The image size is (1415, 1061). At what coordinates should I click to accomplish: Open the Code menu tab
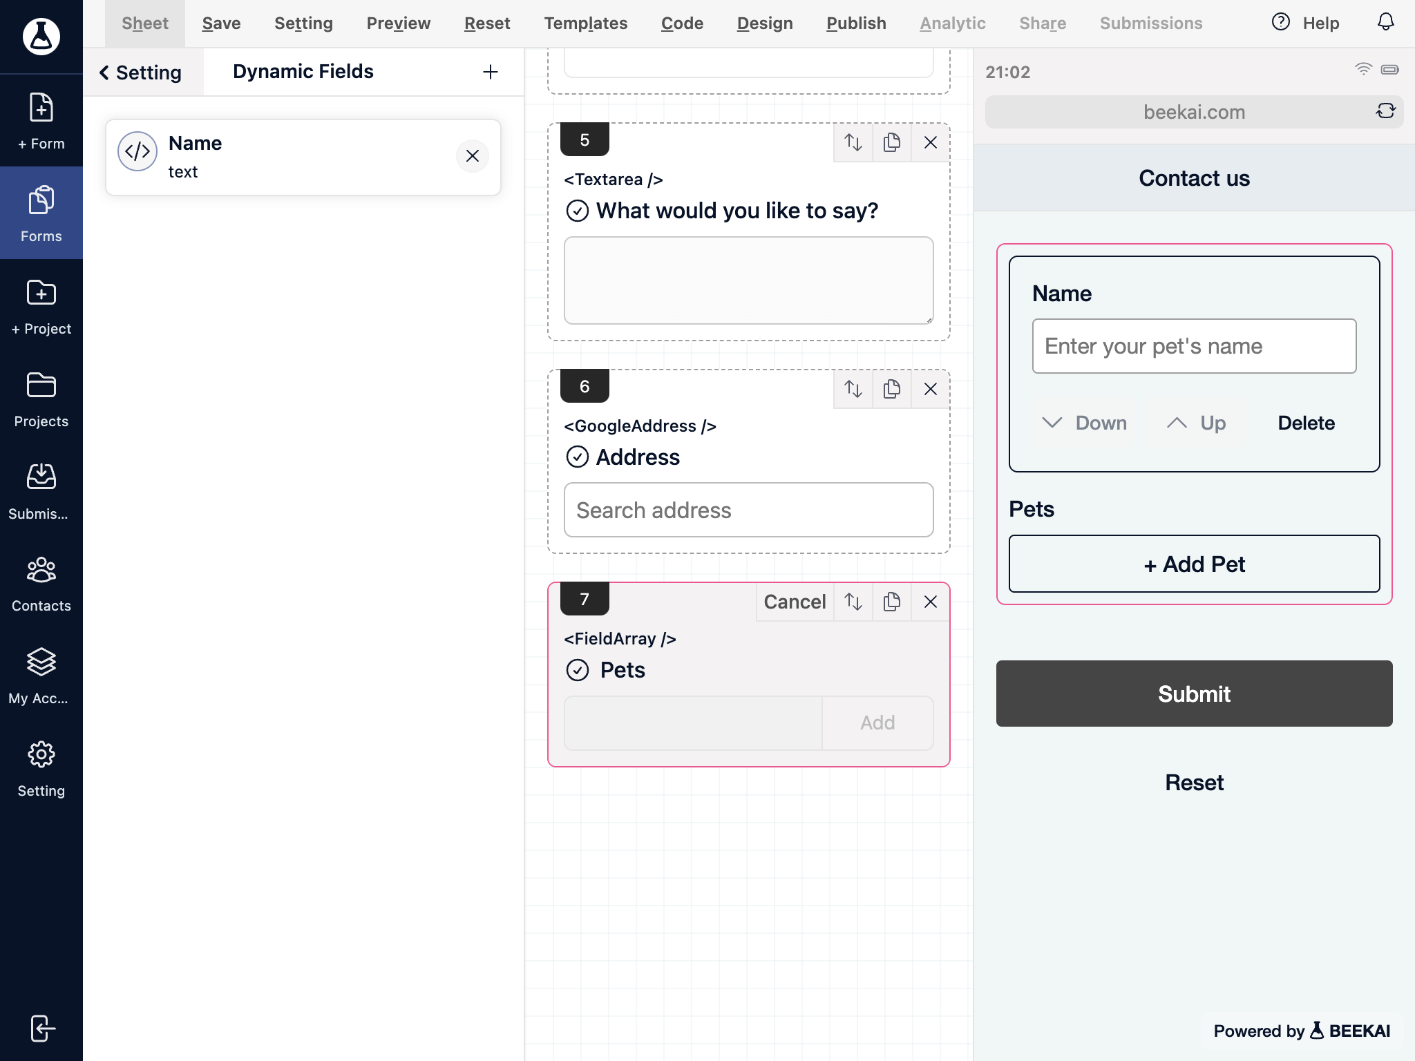click(680, 23)
